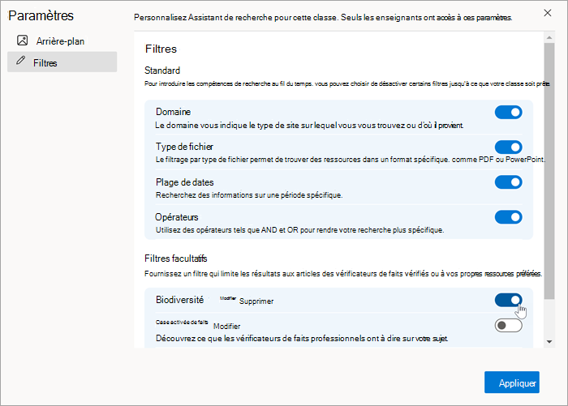Click the vertical scrollbar thumb
This screenshot has width=568, height=406.
click(x=549, y=171)
